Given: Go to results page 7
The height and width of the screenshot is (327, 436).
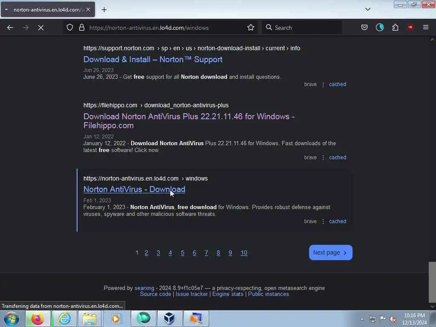Looking at the screenshot, I should pos(207,253).
